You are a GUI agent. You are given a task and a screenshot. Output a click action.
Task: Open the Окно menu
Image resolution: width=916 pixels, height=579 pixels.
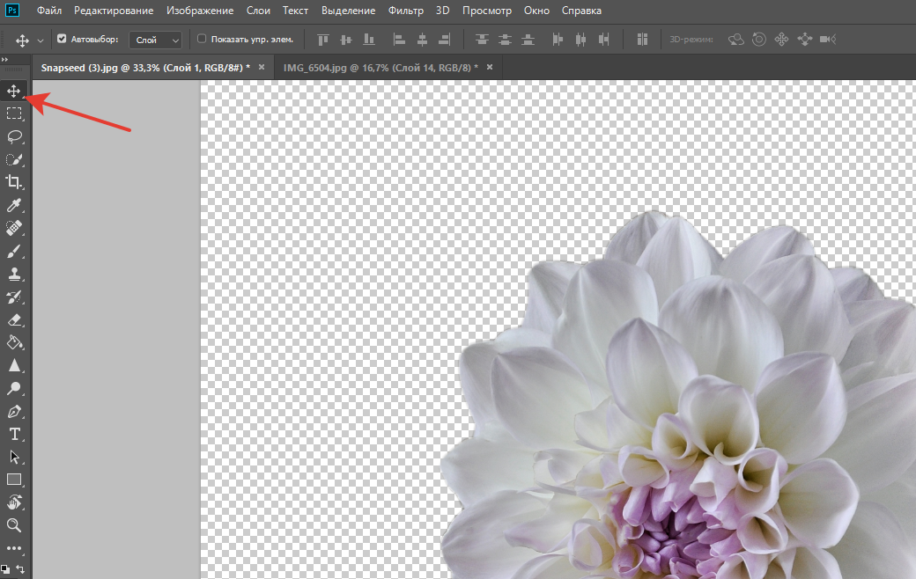click(x=536, y=11)
